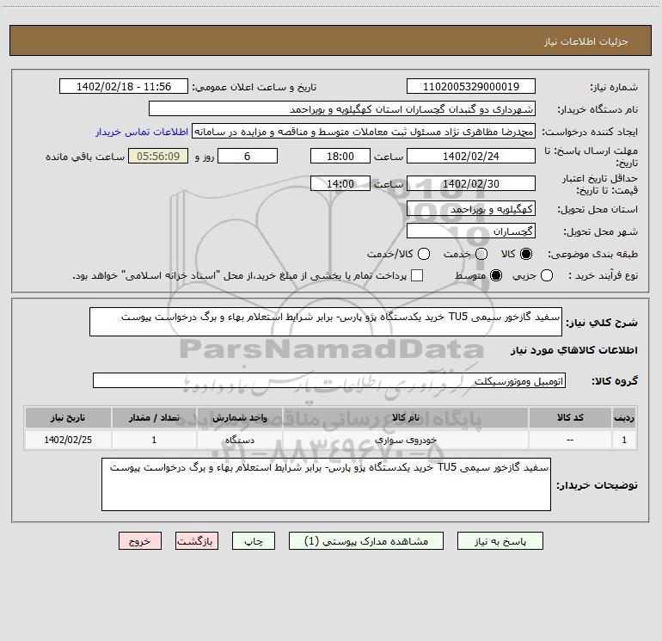Click the چاپ print button
Image resolution: width=662 pixels, height=641 pixels.
coord(254,541)
